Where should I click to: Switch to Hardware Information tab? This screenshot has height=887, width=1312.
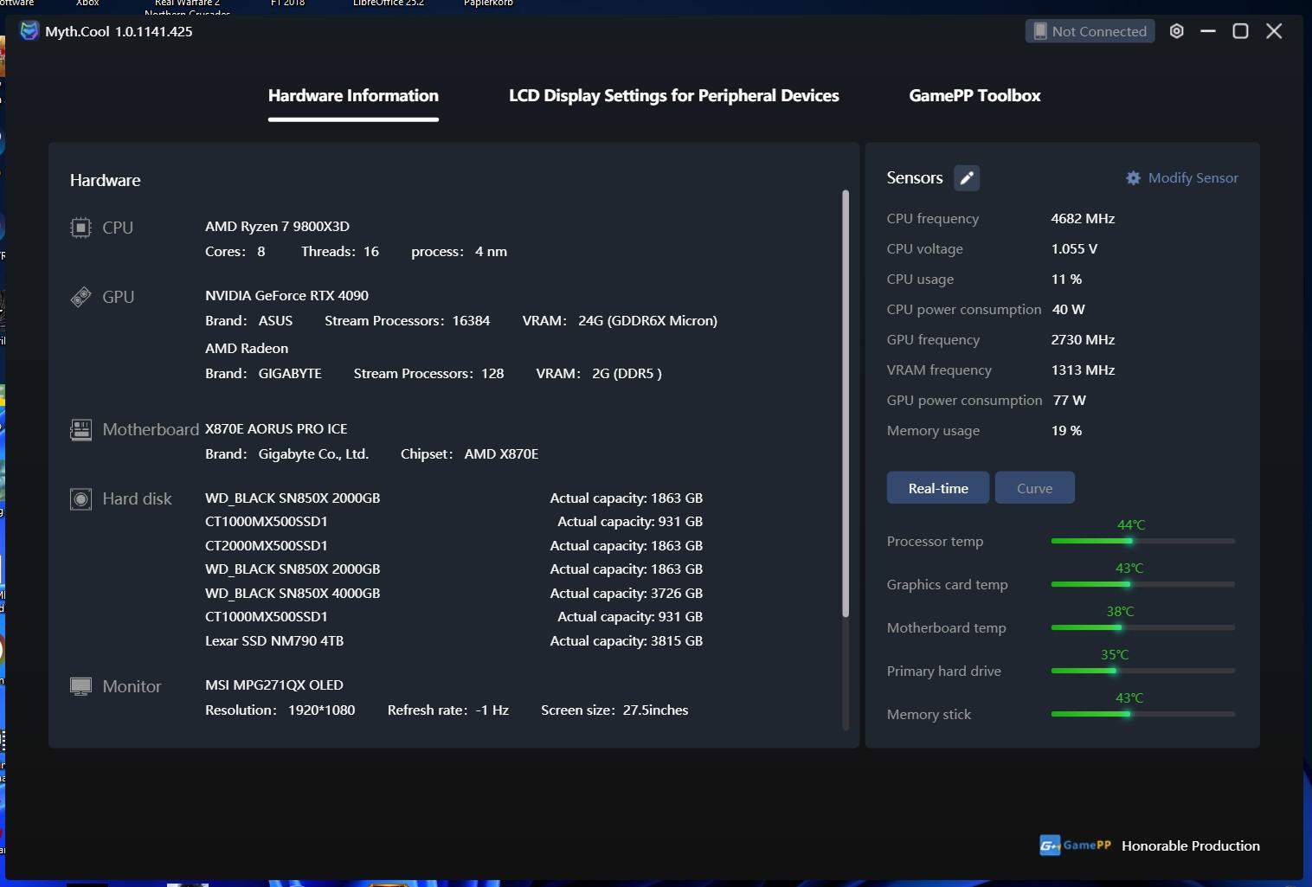tap(353, 95)
